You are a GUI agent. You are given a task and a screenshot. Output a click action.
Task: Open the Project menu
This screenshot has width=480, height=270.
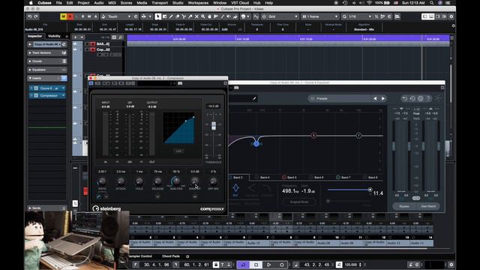click(x=83, y=3)
